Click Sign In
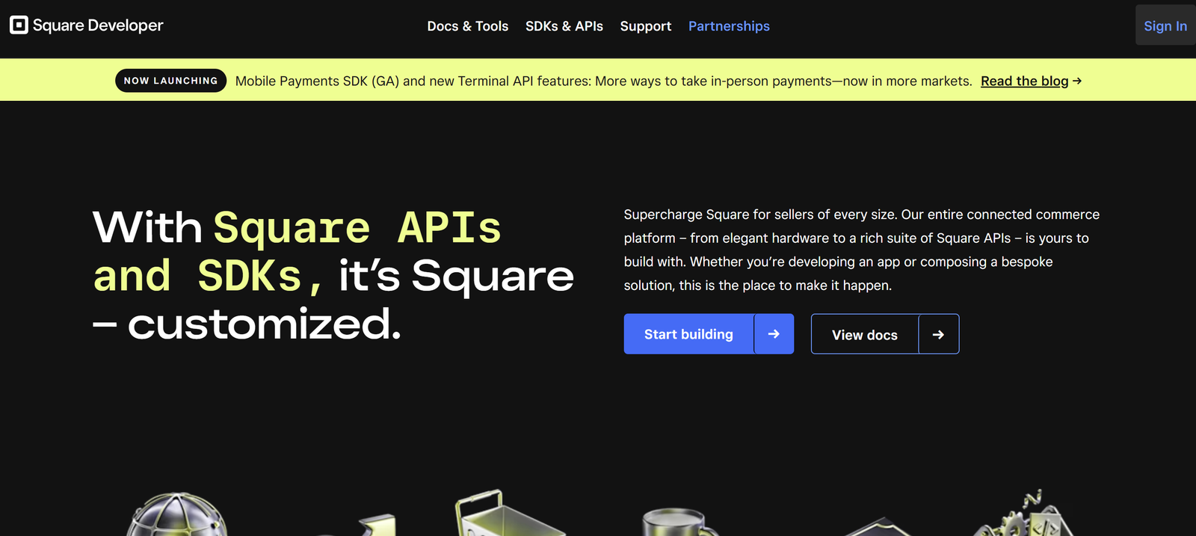The height and width of the screenshot is (536, 1196). (x=1165, y=26)
